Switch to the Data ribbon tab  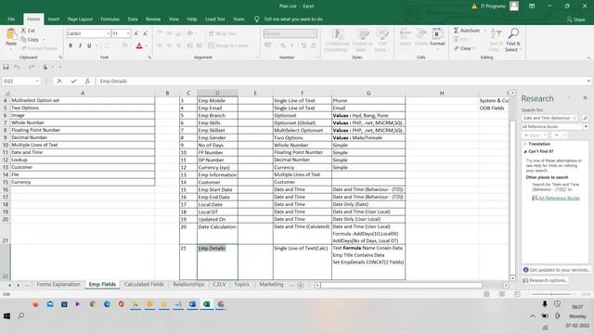tap(133, 19)
